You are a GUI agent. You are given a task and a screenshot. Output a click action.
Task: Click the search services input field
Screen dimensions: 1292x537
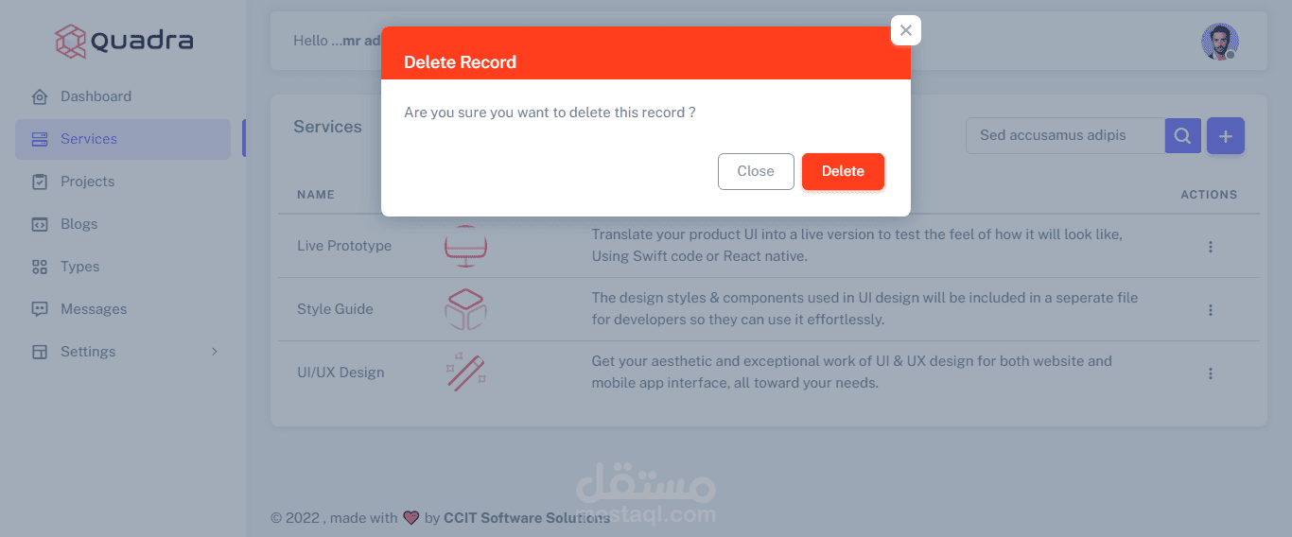point(1064,136)
